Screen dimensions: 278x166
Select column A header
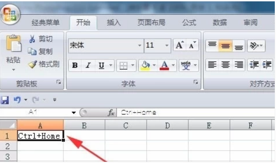(40, 125)
